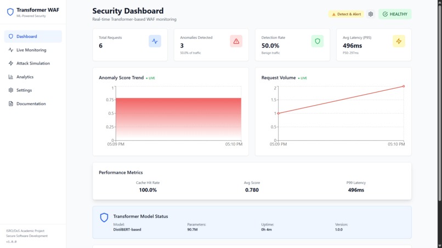
Task: Click the Request Volume end data point
Action: pos(404,86)
